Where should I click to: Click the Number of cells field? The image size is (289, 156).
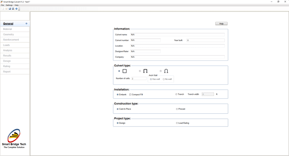point(139,79)
